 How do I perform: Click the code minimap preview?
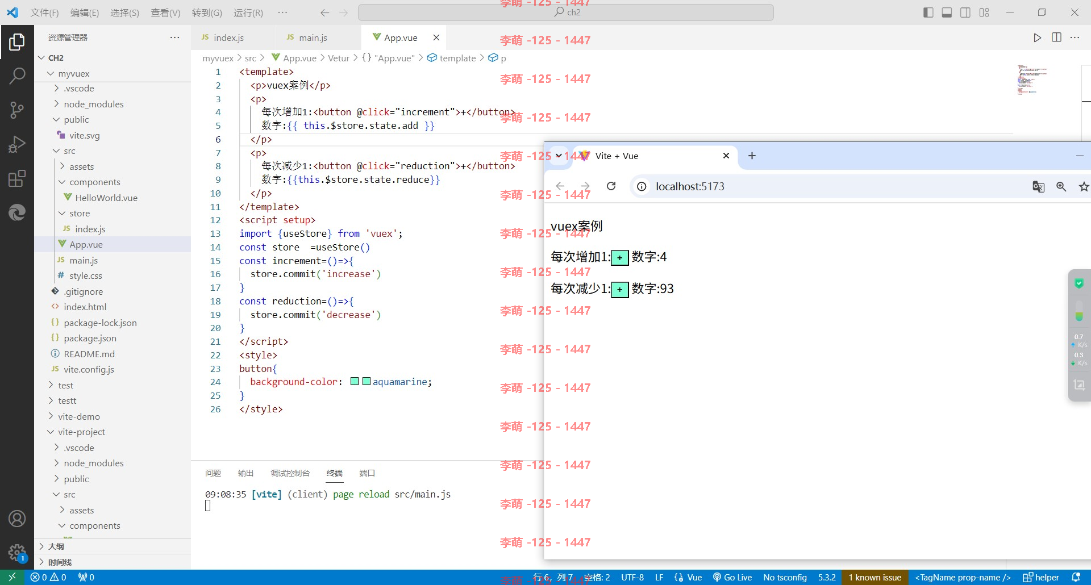coord(1032,80)
